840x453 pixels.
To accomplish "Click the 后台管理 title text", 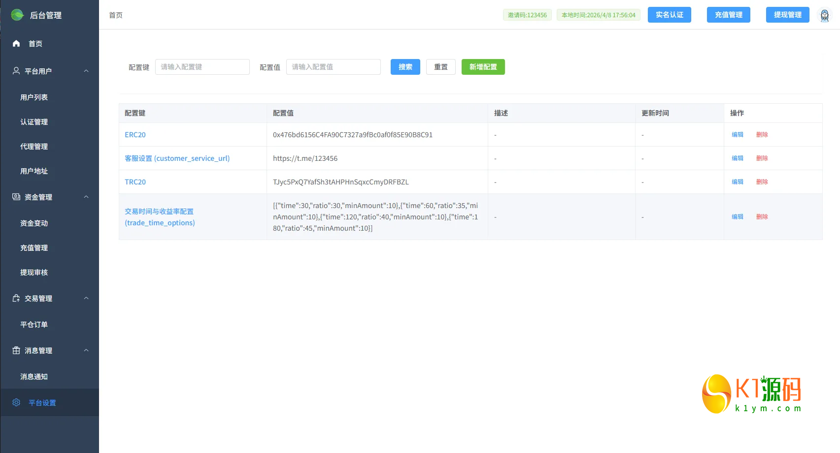I will [x=46, y=15].
